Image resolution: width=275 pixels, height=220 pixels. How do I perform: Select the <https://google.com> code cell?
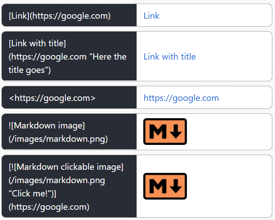[x=69, y=97]
